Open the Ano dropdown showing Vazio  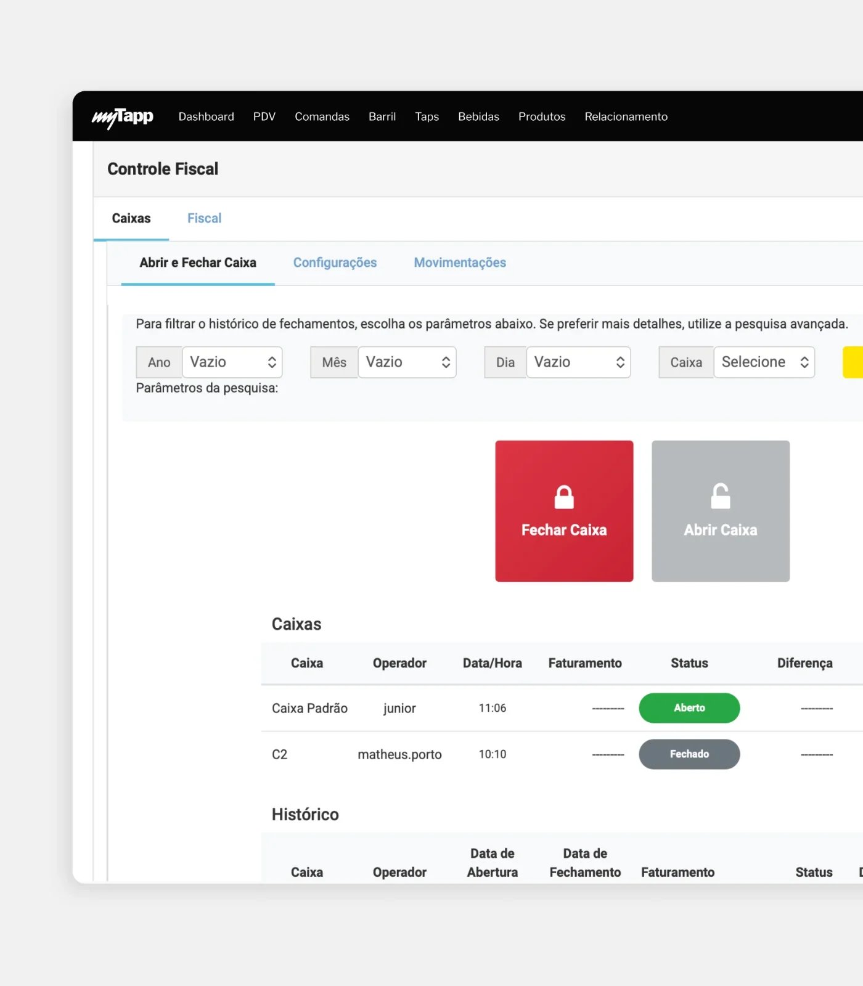[232, 362]
